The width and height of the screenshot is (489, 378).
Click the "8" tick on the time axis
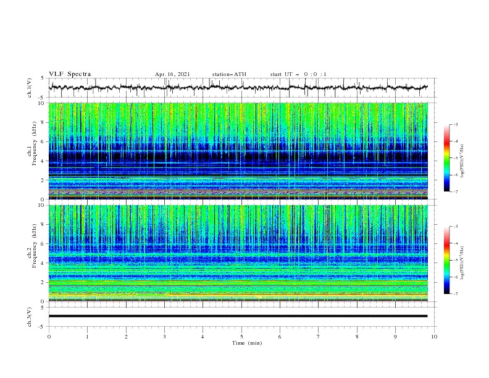(357, 337)
